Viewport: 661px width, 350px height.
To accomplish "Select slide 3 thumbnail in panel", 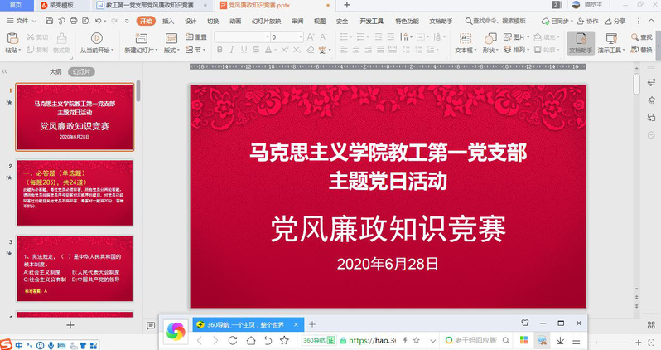I will [75, 269].
